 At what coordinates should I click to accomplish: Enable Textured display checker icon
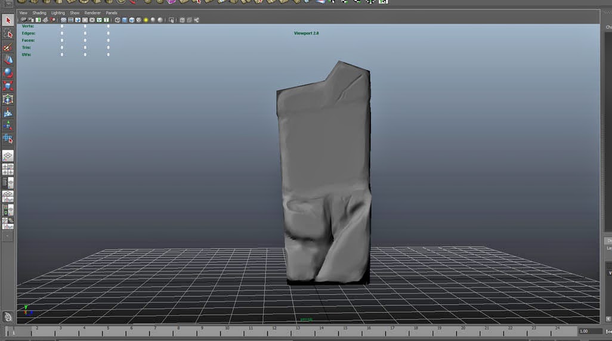coord(138,20)
